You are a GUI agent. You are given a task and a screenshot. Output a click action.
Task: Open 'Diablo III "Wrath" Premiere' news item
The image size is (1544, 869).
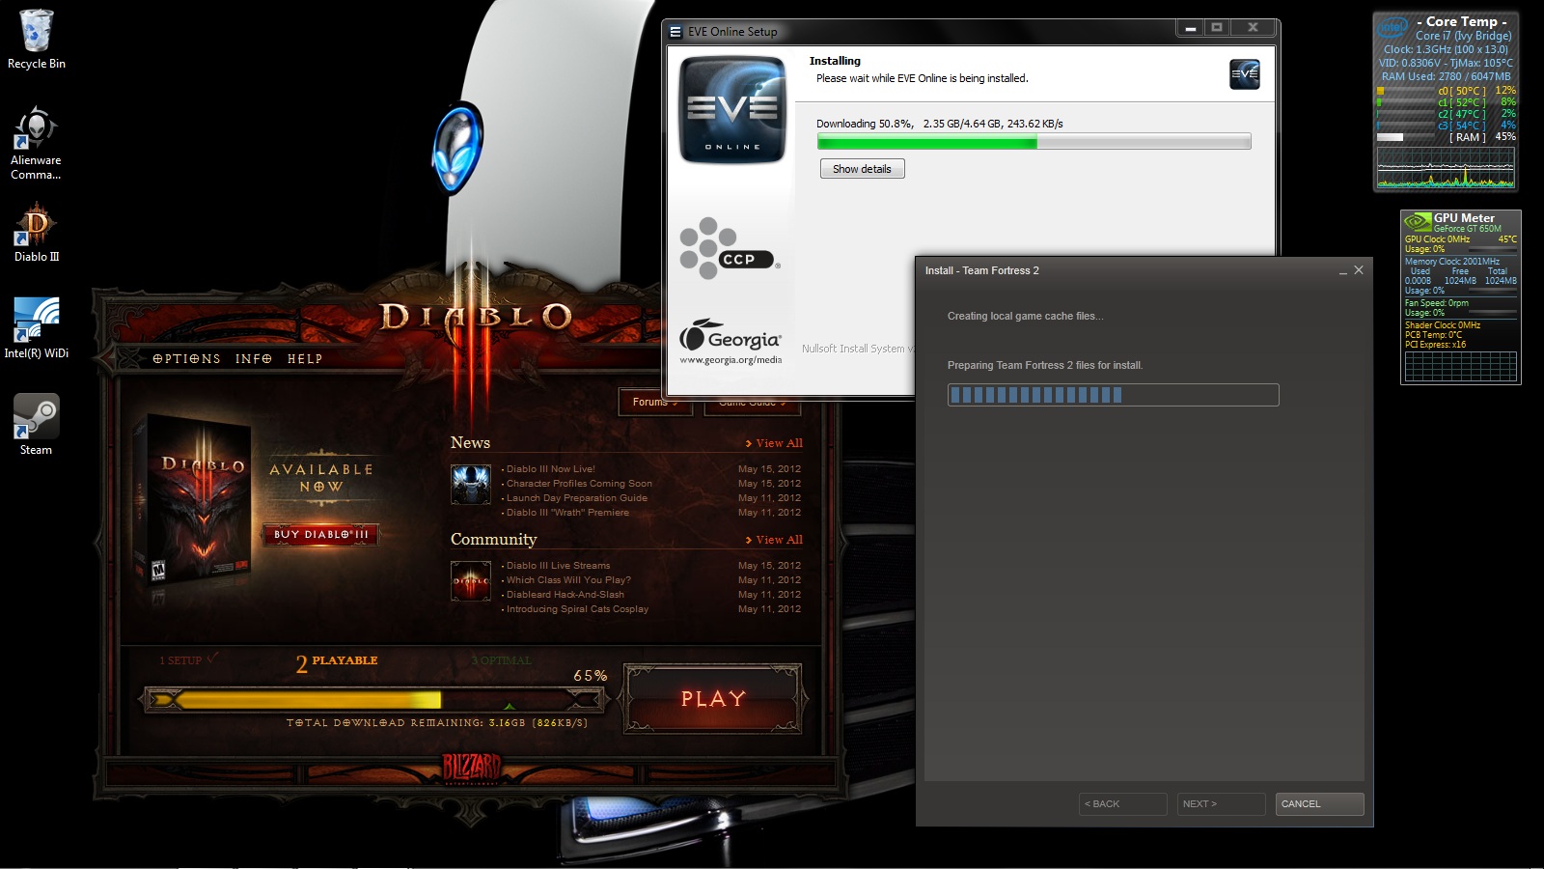(x=566, y=513)
